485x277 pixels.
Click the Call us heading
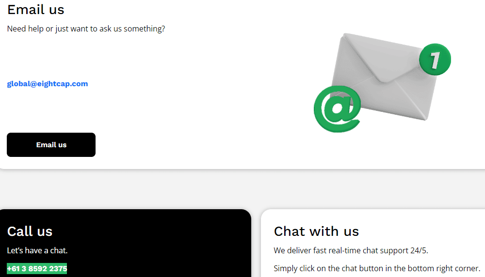tap(30, 231)
